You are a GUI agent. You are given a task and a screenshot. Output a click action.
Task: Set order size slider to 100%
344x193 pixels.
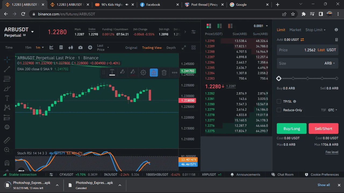point(336,79)
